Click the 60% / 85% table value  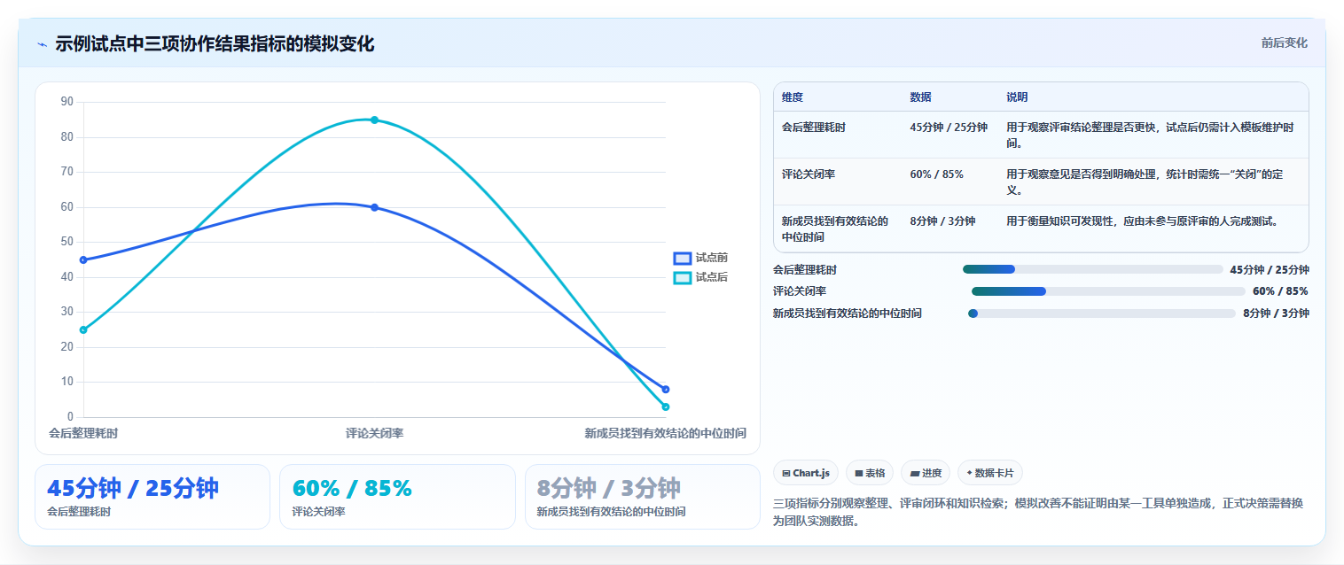point(936,174)
